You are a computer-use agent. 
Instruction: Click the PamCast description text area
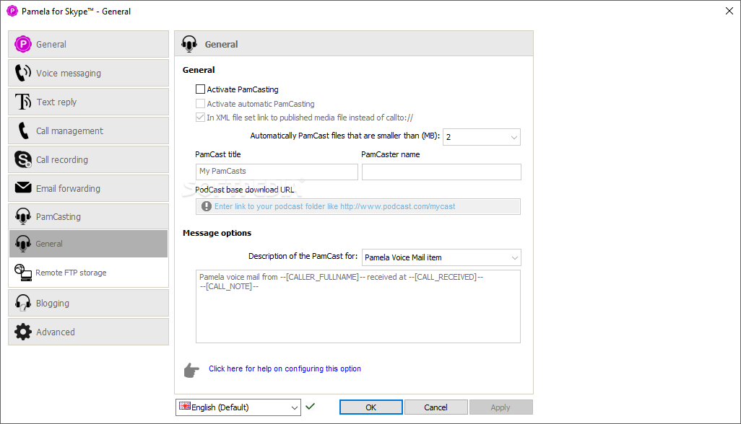pos(358,306)
